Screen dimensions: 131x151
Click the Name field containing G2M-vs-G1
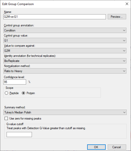click(54, 17)
